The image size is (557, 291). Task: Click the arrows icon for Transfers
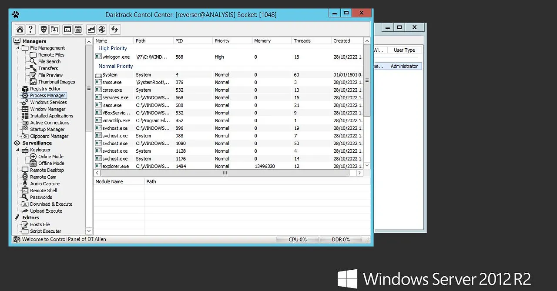click(x=33, y=68)
